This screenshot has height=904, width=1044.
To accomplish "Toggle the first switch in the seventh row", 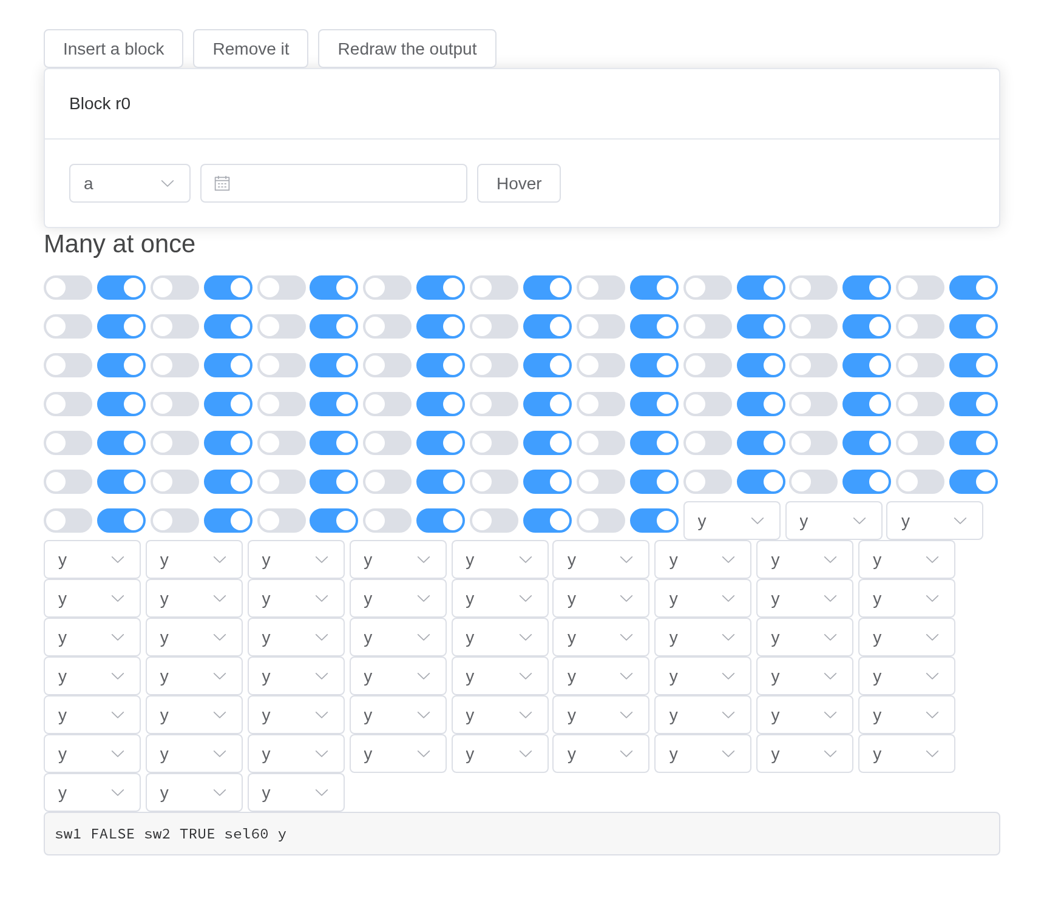I will (68, 521).
